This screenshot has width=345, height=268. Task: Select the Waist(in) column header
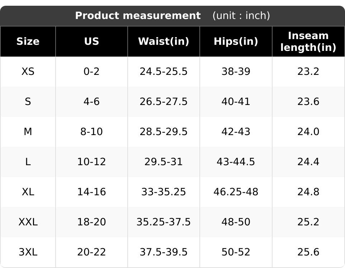click(164, 41)
